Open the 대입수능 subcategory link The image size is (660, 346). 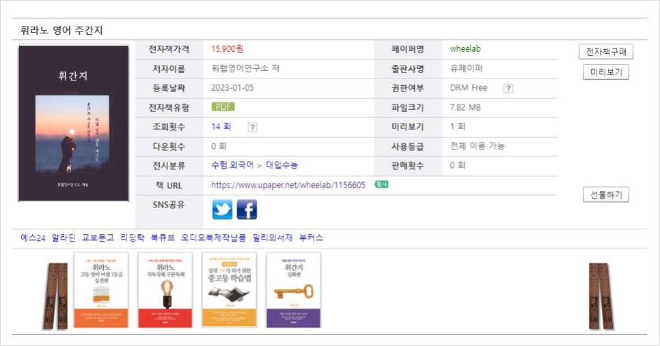point(281,165)
